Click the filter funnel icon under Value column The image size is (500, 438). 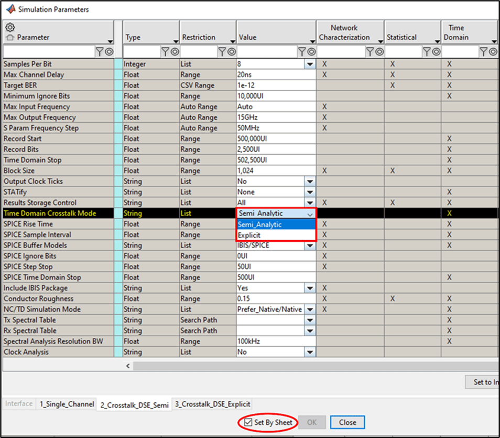[302, 52]
